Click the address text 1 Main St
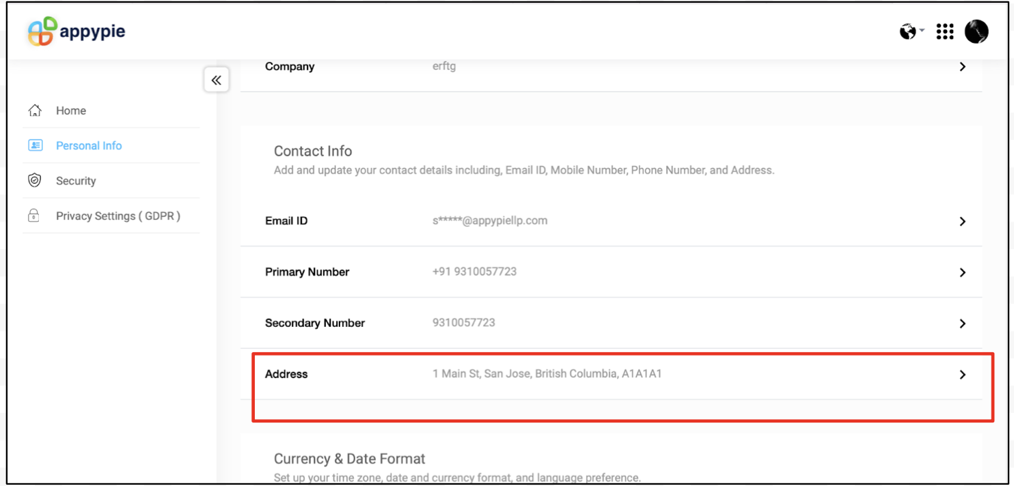Screen dimensions: 1014x486 tap(547, 374)
